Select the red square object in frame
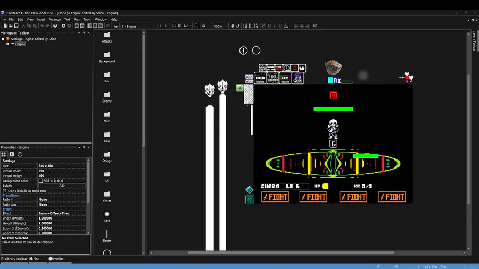 (333, 95)
